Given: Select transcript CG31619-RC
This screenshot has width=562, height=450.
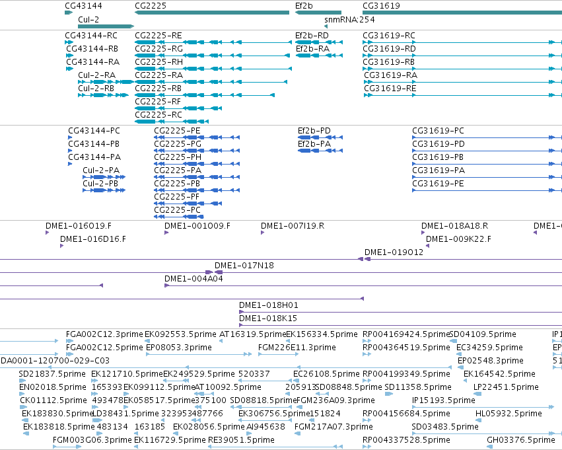Looking at the screenshot, I should coord(389,36).
